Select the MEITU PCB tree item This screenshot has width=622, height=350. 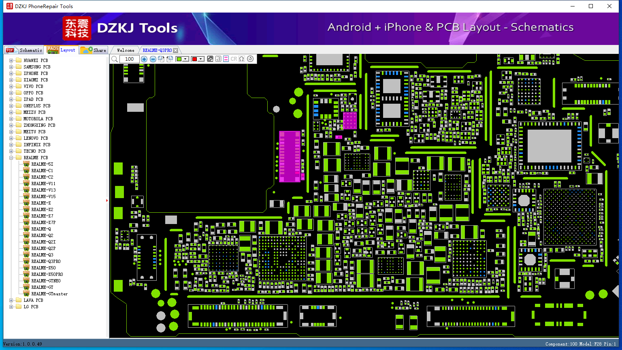tap(34, 132)
